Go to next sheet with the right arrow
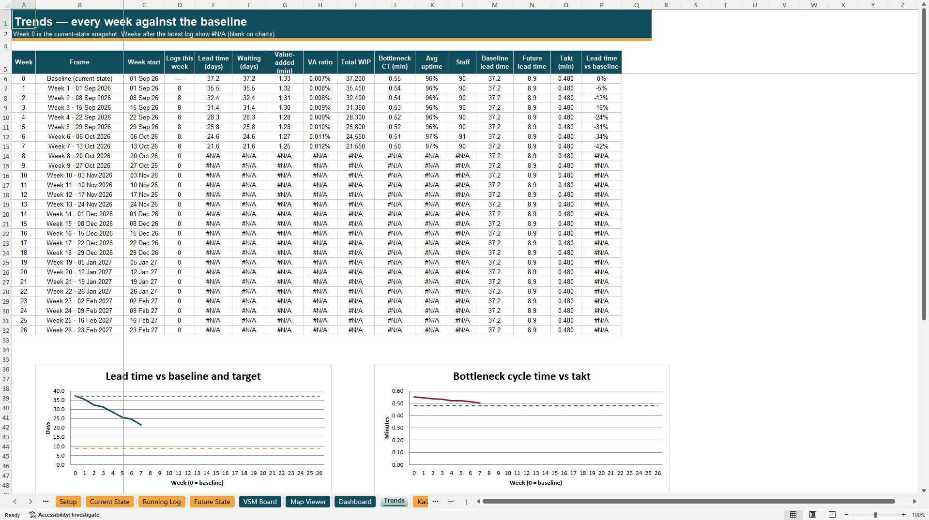This screenshot has width=929, height=520. coord(30,502)
